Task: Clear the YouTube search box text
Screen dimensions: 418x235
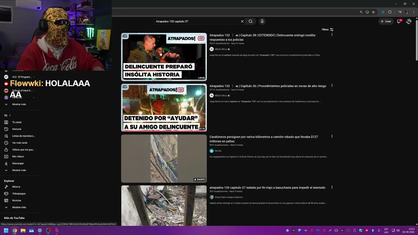Action: pyautogui.click(x=242, y=22)
